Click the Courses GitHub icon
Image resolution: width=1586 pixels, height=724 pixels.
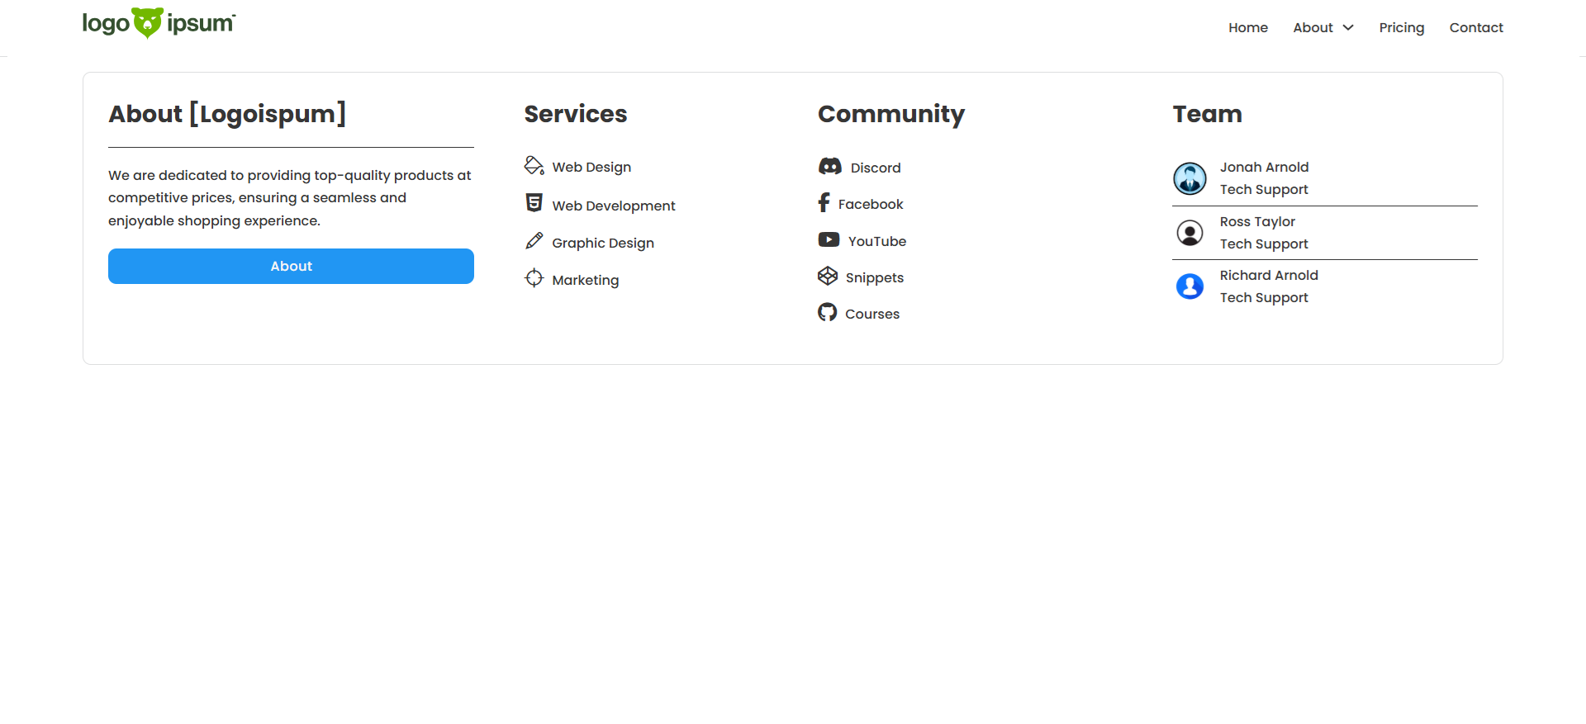[x=828, y=312]
